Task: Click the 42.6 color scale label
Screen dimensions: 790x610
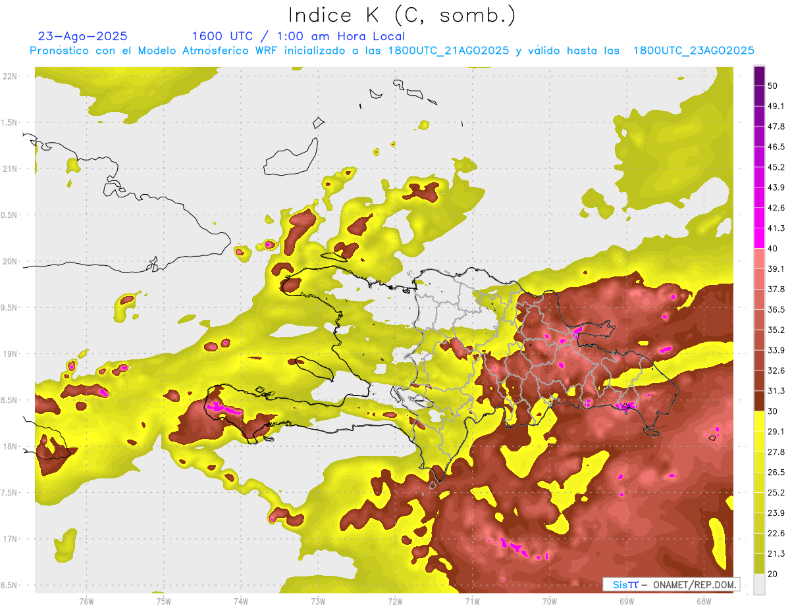Action: coord(776,208)
